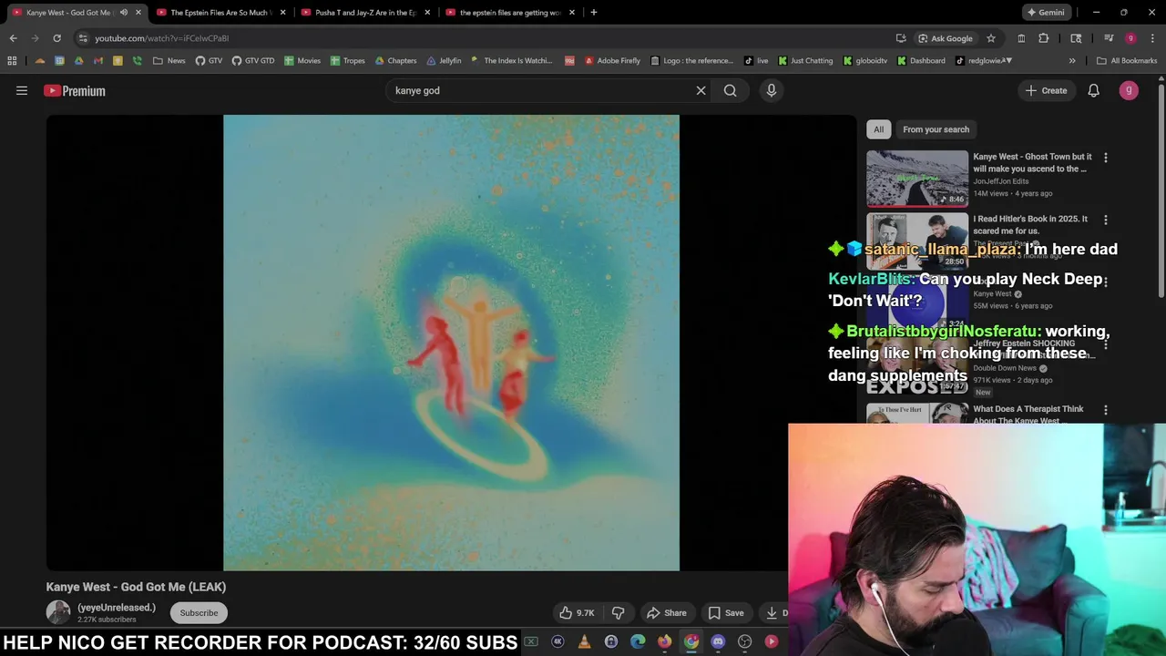Go back in browser history
This screenshot has height=656, width=1166.
pyautogui.click(x=13, y=38)
